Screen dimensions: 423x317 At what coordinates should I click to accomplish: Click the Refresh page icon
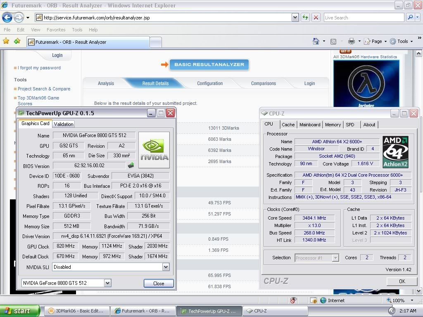point(305,17)
